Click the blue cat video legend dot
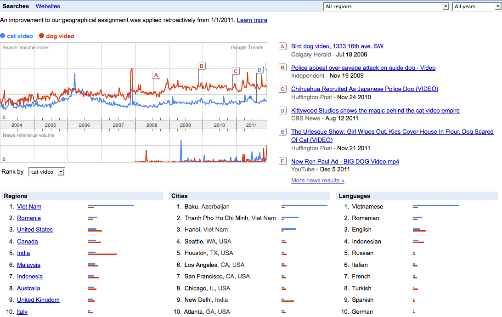The width and height of the screenshot is (502, 317). pos(3,36)
